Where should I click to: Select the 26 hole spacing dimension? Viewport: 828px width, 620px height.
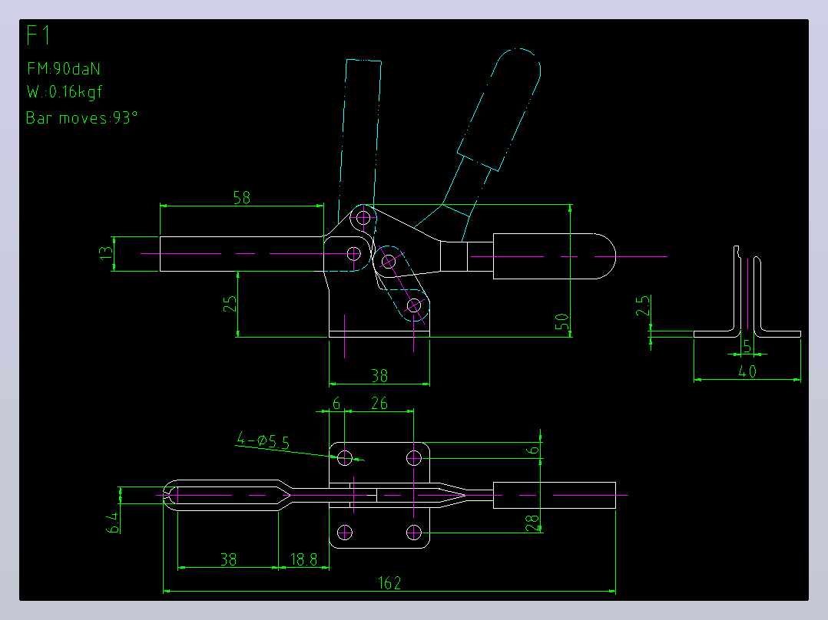(379, 403)
